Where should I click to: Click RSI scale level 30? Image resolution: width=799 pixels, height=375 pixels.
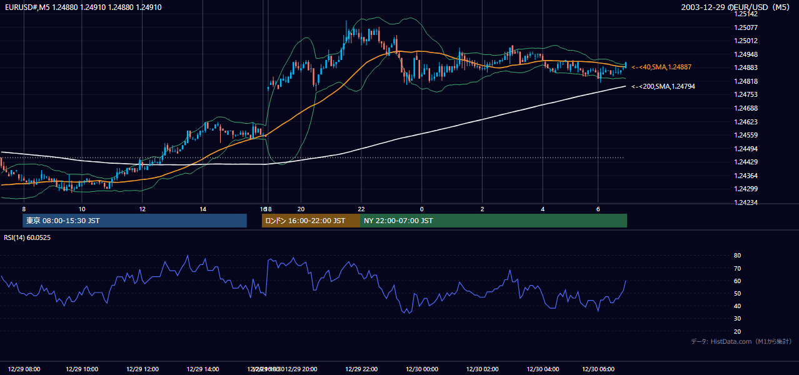(x=737, y=319)
